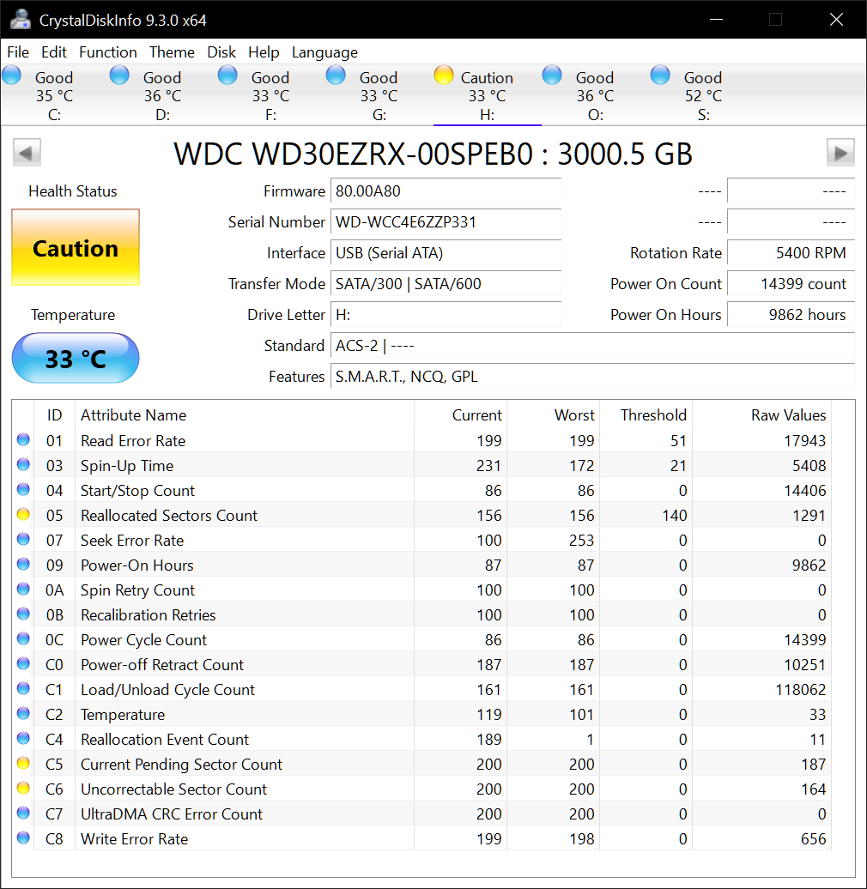Click the blue dot of UltraDMA CRC Error Count
This screenshot has width=867, height=889.
(23, 813)
